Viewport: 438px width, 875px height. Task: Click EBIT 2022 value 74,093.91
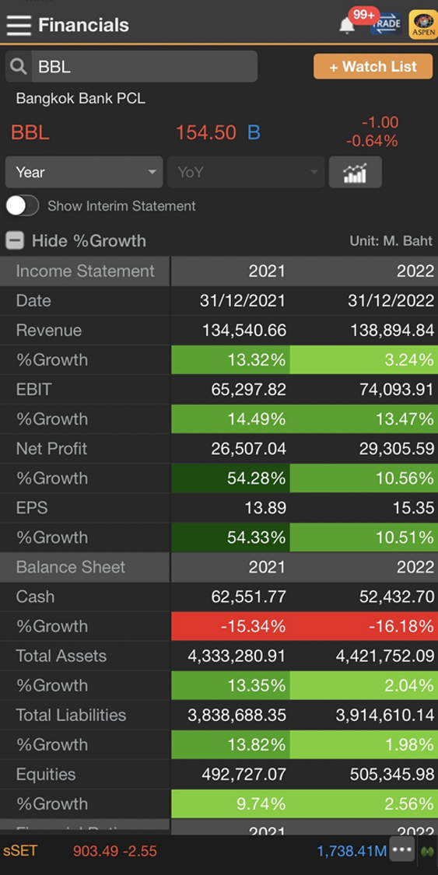(397, 390)
